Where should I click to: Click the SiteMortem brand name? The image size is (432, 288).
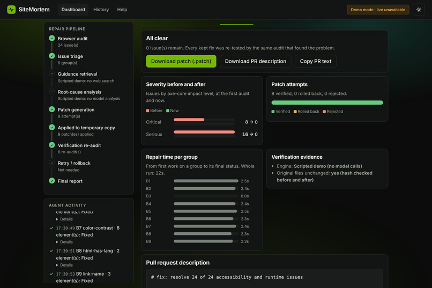(x=34, y=10)
